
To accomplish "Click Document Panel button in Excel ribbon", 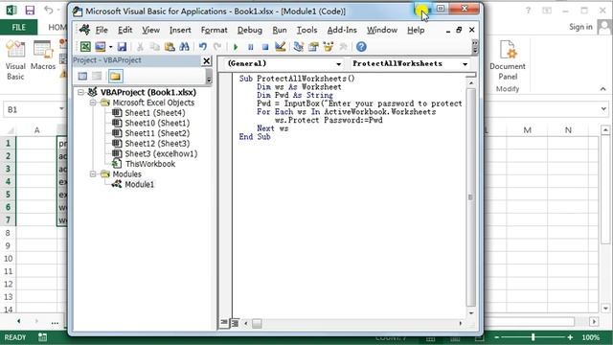I will point(508,60).
